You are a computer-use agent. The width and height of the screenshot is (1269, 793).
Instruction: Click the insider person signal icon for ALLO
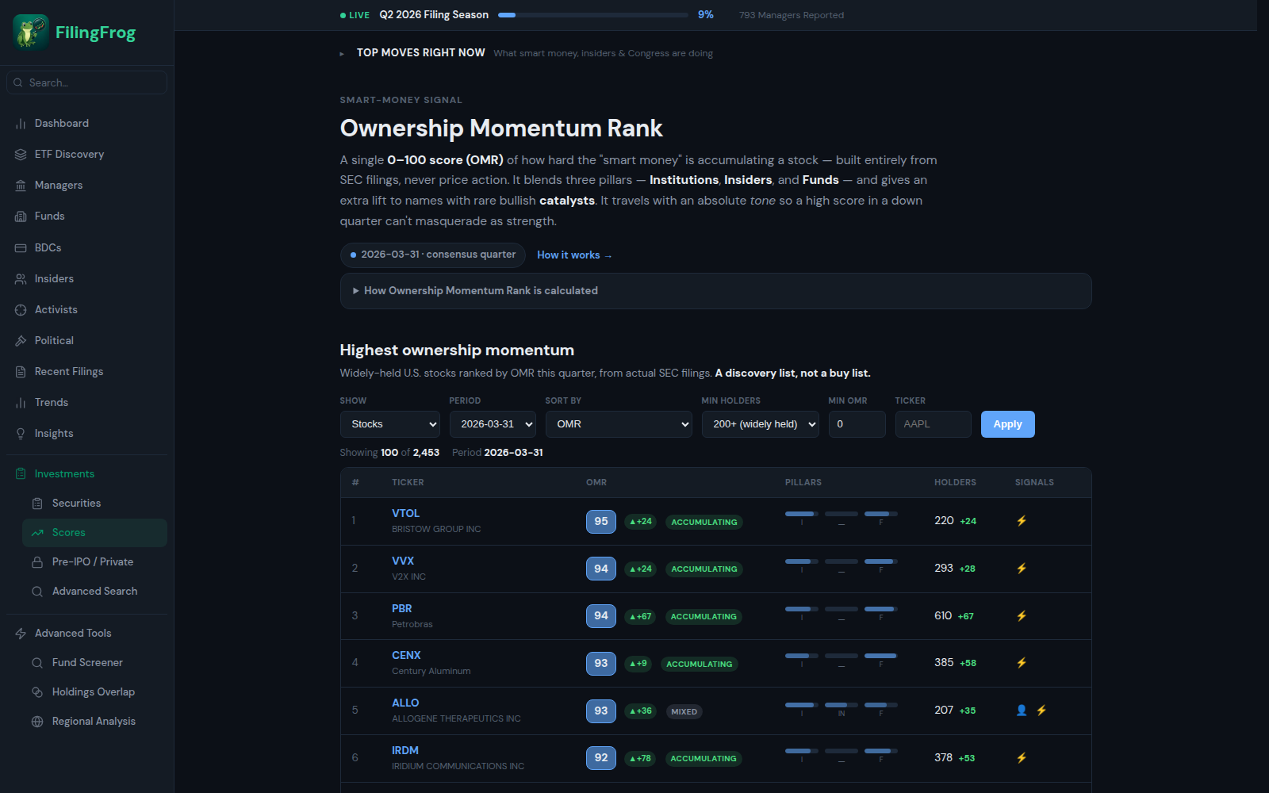1022,711
